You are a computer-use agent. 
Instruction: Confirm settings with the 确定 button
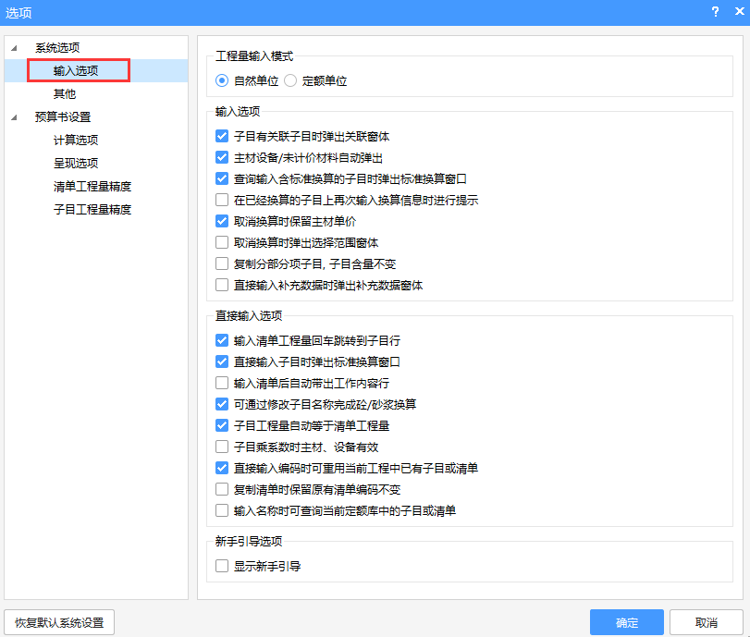[x=626, y=622]
